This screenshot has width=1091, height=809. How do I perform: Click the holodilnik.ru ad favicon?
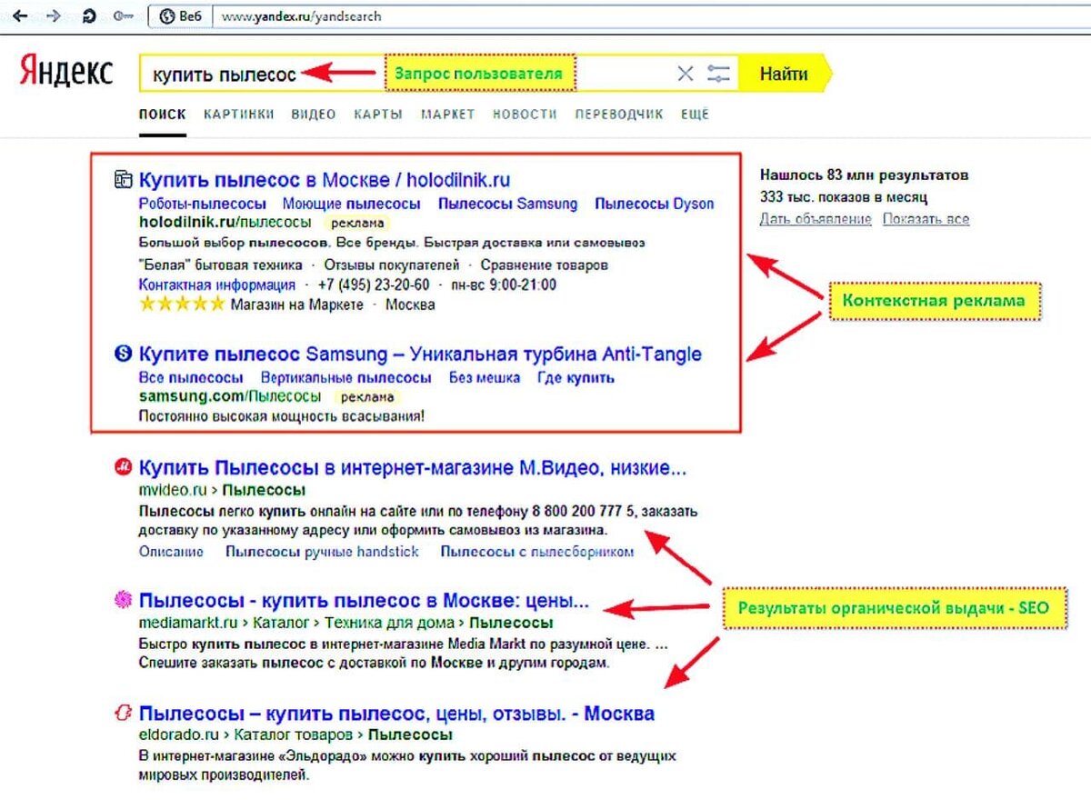click(123, 180)
